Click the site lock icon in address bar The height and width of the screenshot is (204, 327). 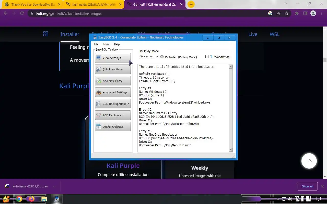(32, 14)
